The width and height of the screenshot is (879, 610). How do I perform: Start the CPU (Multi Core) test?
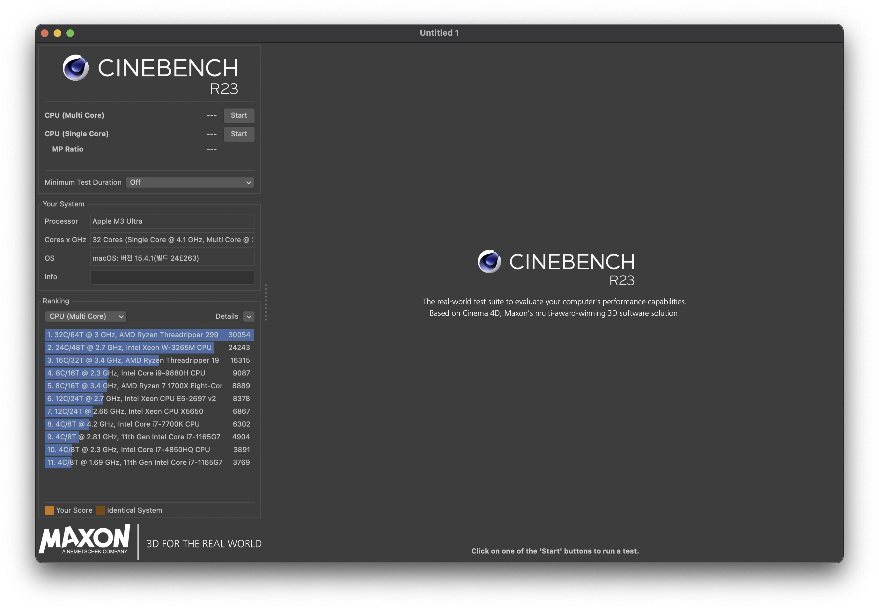point(239,115)
